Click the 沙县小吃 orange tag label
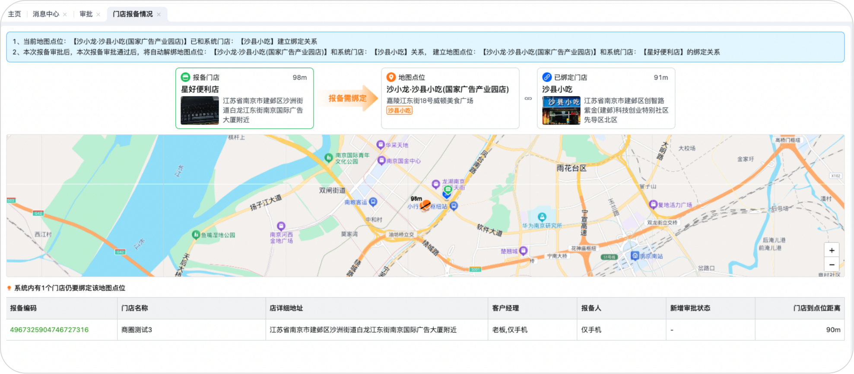The height and width of the screenshot is (374, 854). (x=399, y=111)
